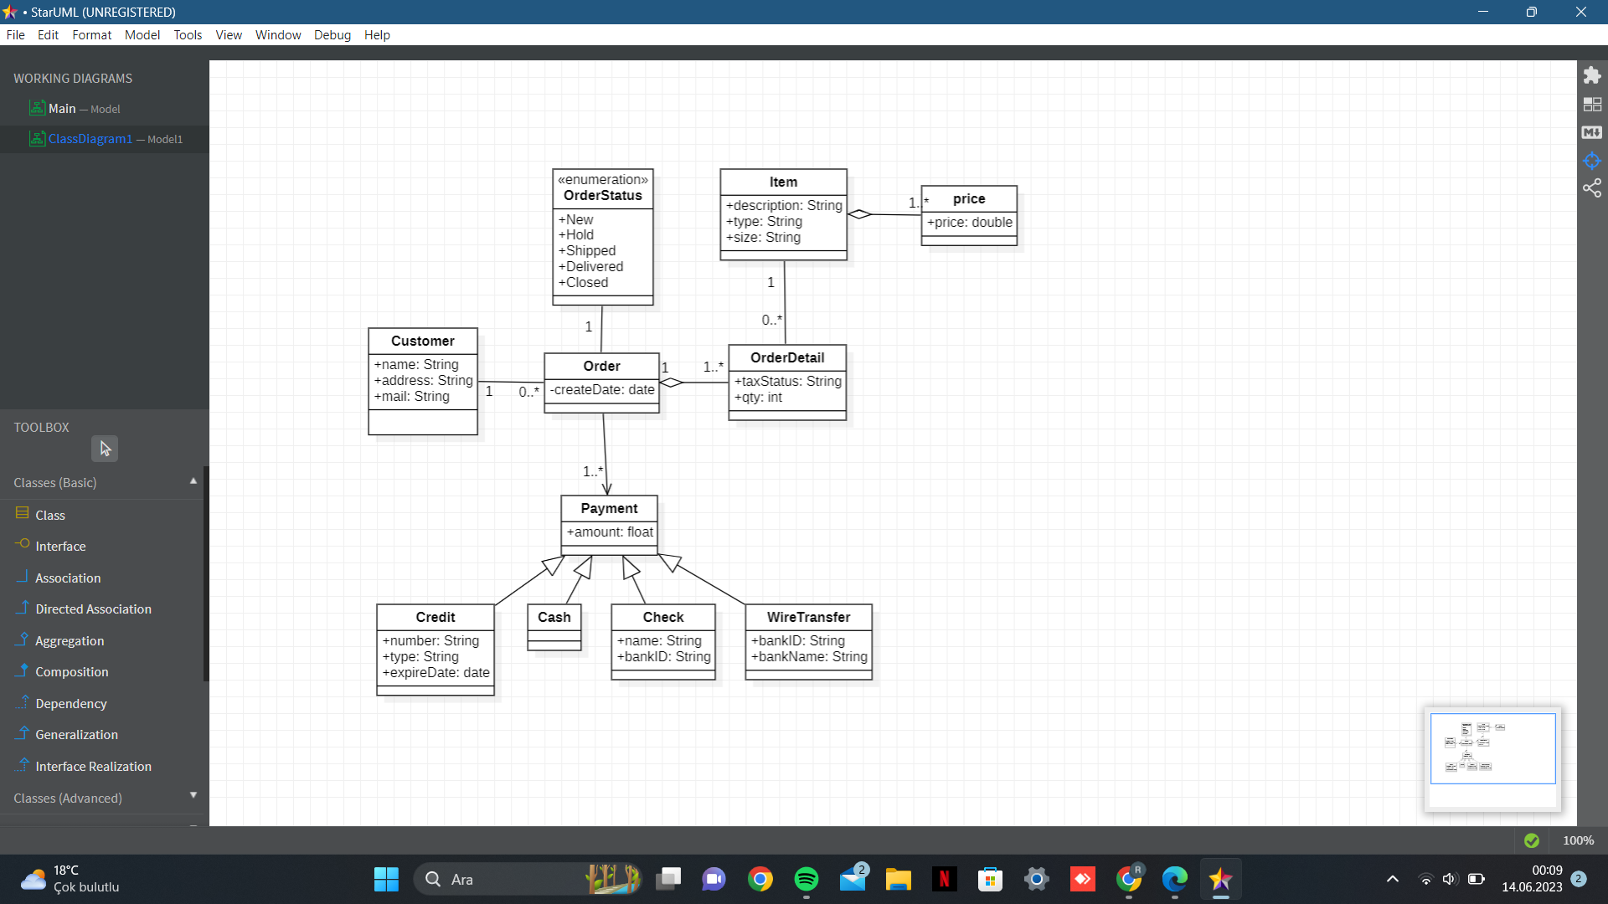The height and width of the screenshot is (904, 1608).
Task: Choose the Interface tool from the Toolbox
Action: pyautogui.click(x=60, y=546)
